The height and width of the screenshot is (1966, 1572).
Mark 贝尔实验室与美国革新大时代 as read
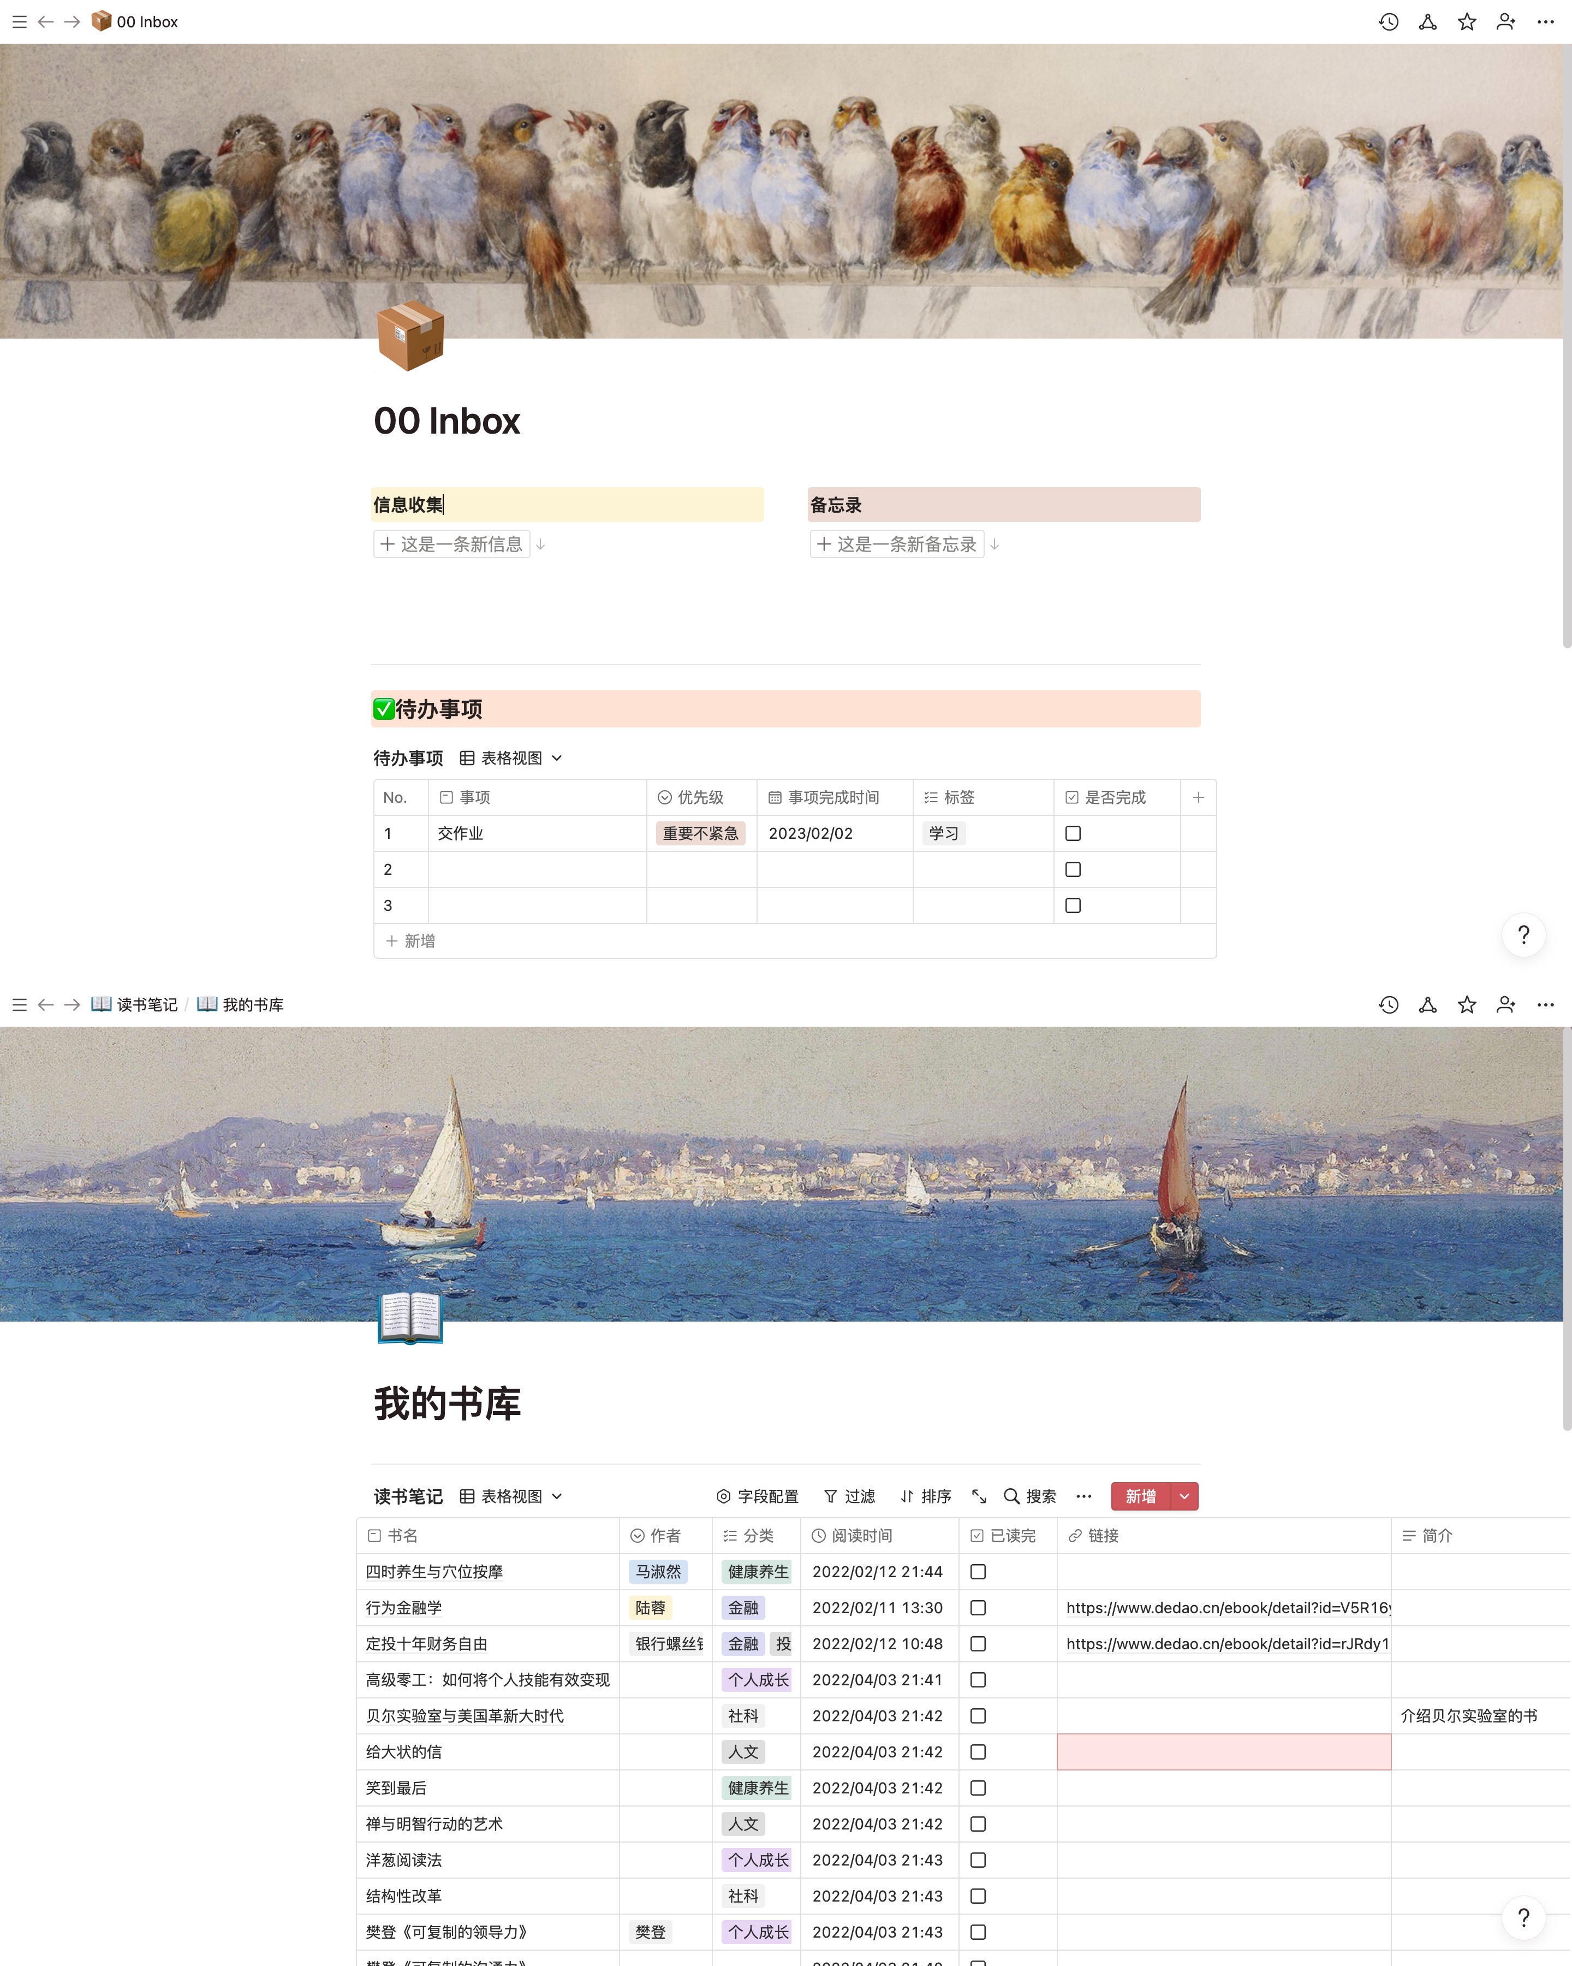[x=978, y=1716]
